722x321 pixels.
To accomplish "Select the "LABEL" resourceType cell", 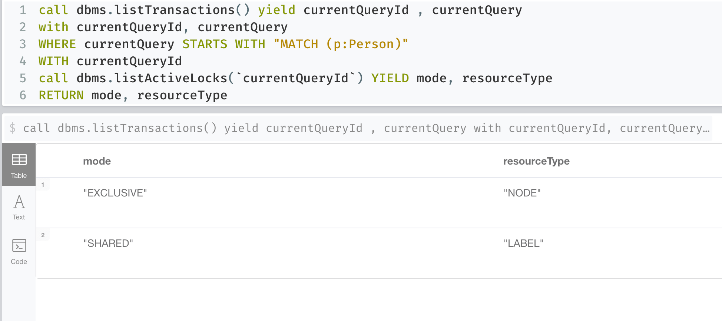I will pos(523,243).
